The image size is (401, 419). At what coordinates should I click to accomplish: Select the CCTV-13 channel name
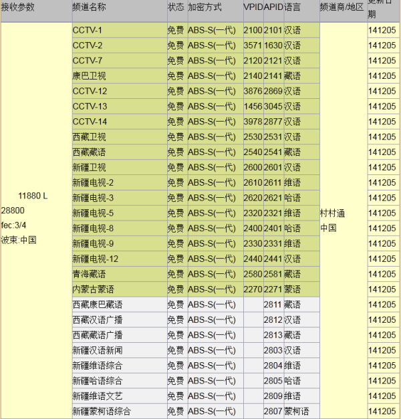(90, 106)
